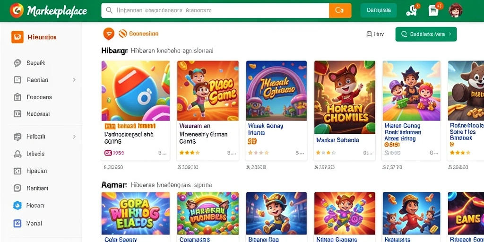
Task: Click the orange search button
Action: pyautogui.click(x=340, y=10)
